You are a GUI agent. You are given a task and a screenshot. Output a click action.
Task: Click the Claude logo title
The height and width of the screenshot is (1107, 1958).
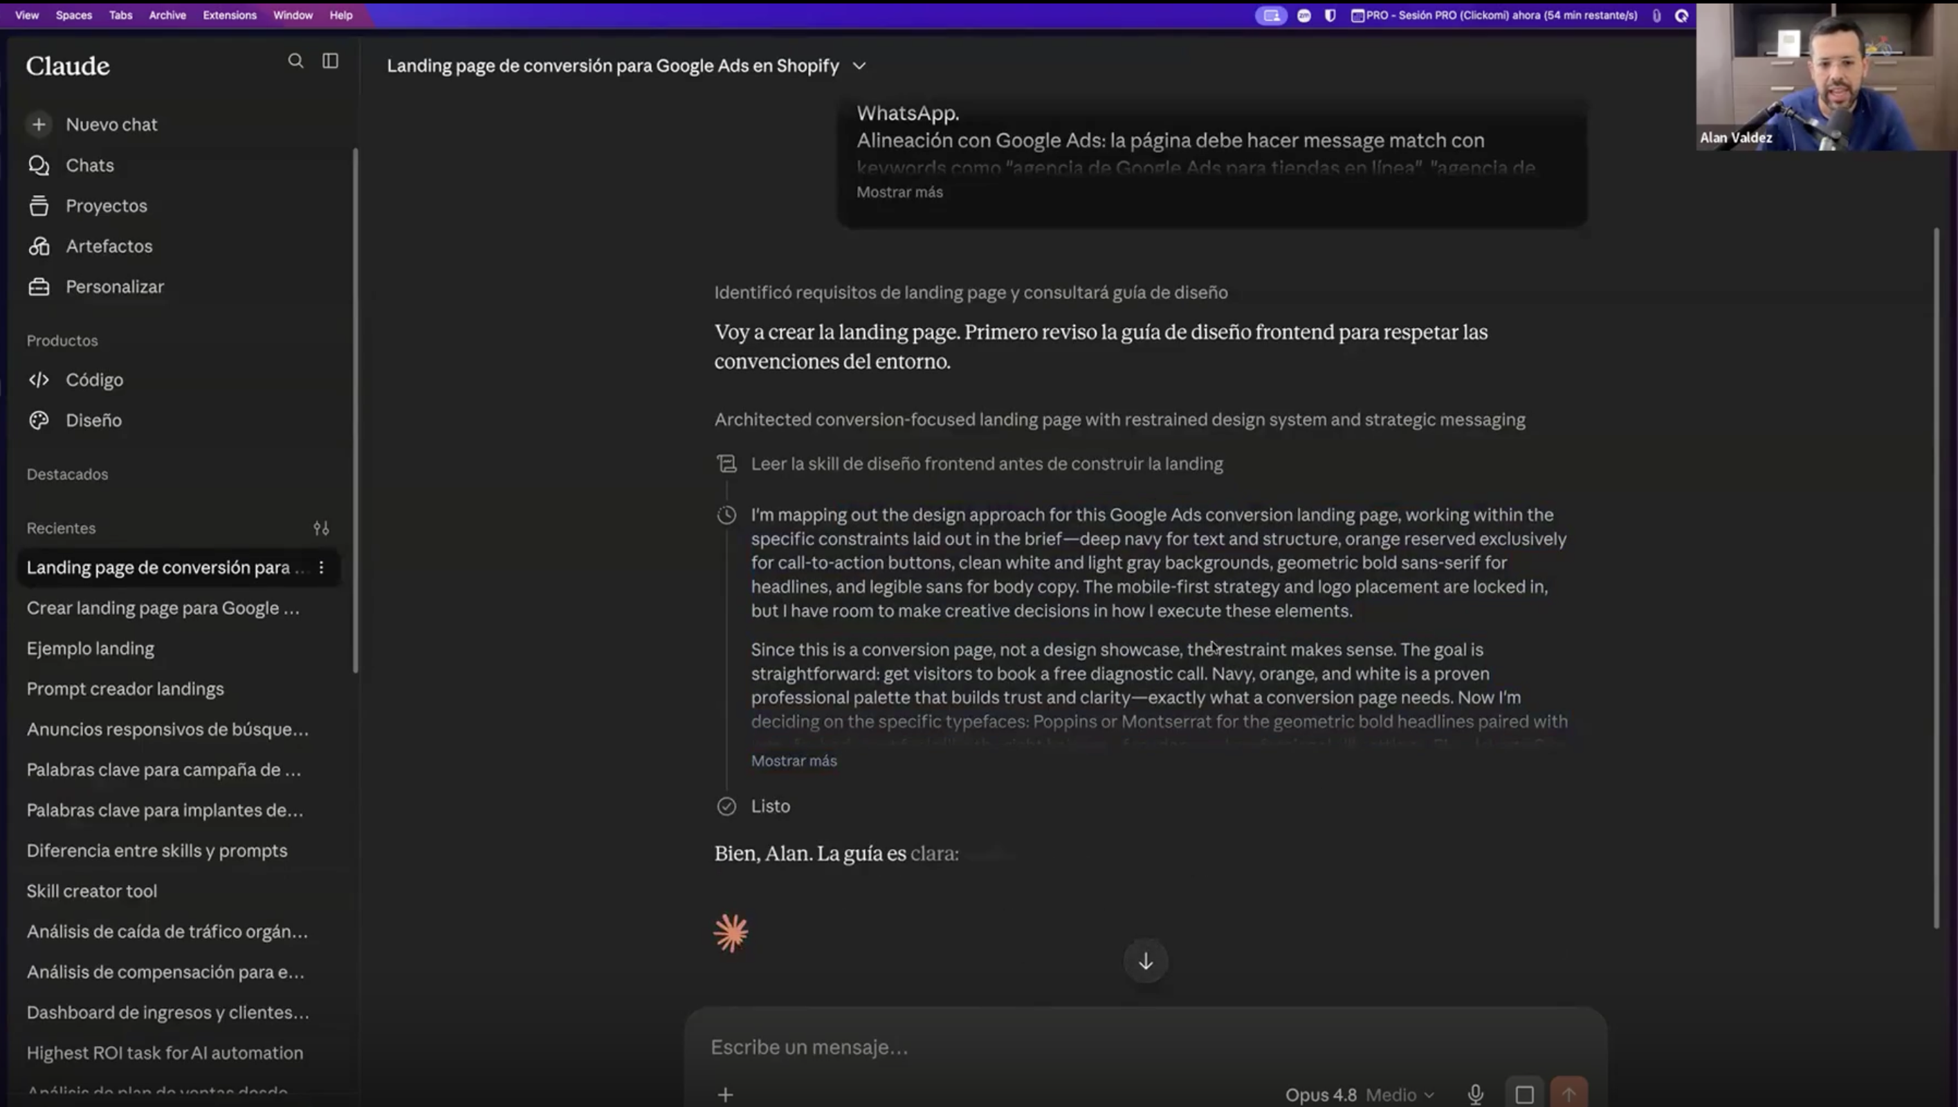pos(68,66)
